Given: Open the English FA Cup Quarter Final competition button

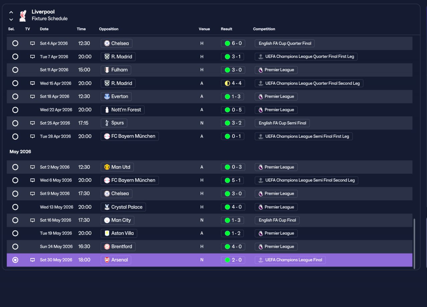Looking at the screenshot, I should [285, 43].
